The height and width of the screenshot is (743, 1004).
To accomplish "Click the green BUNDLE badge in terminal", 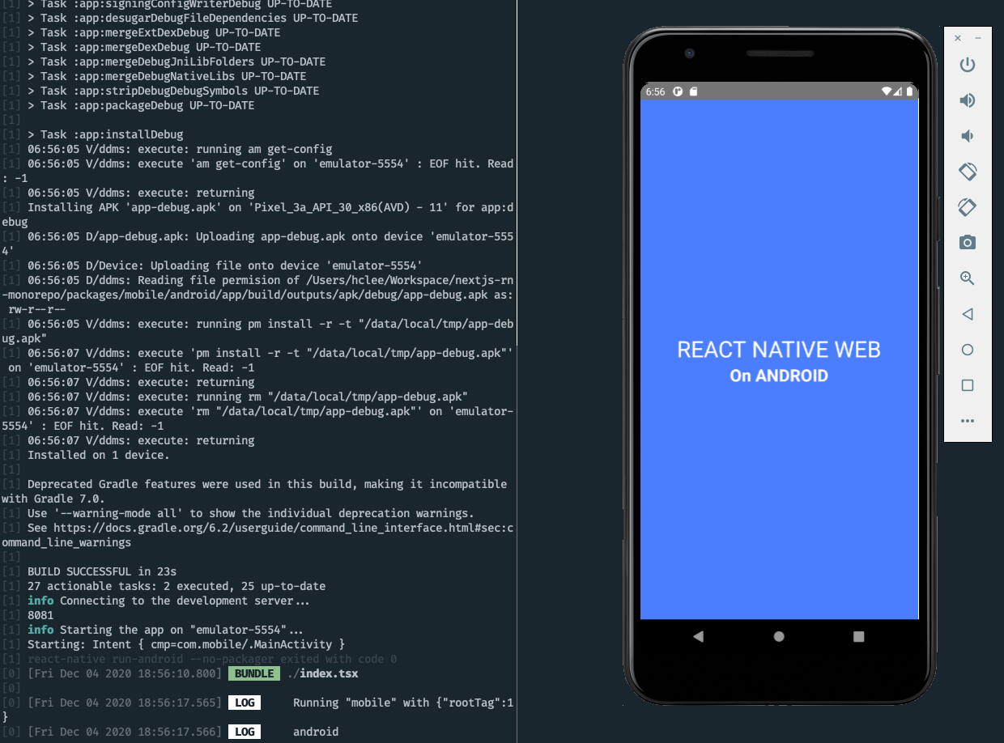I will 253,673.
